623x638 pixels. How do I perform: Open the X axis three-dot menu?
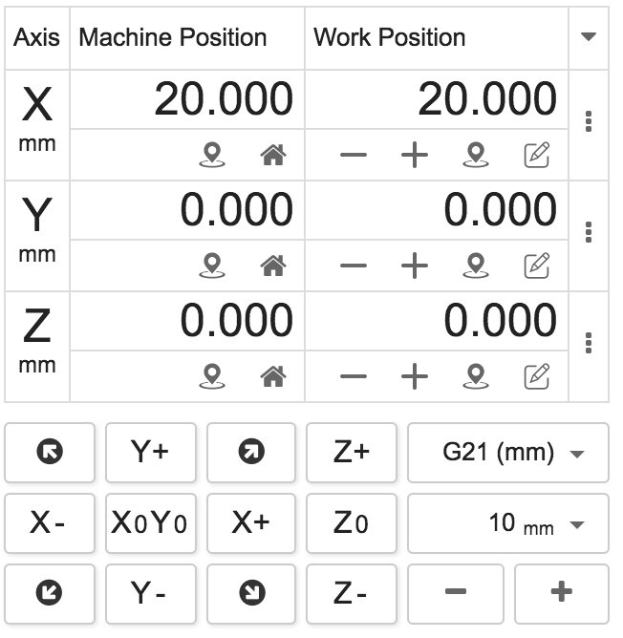click(x=589, y=122)
